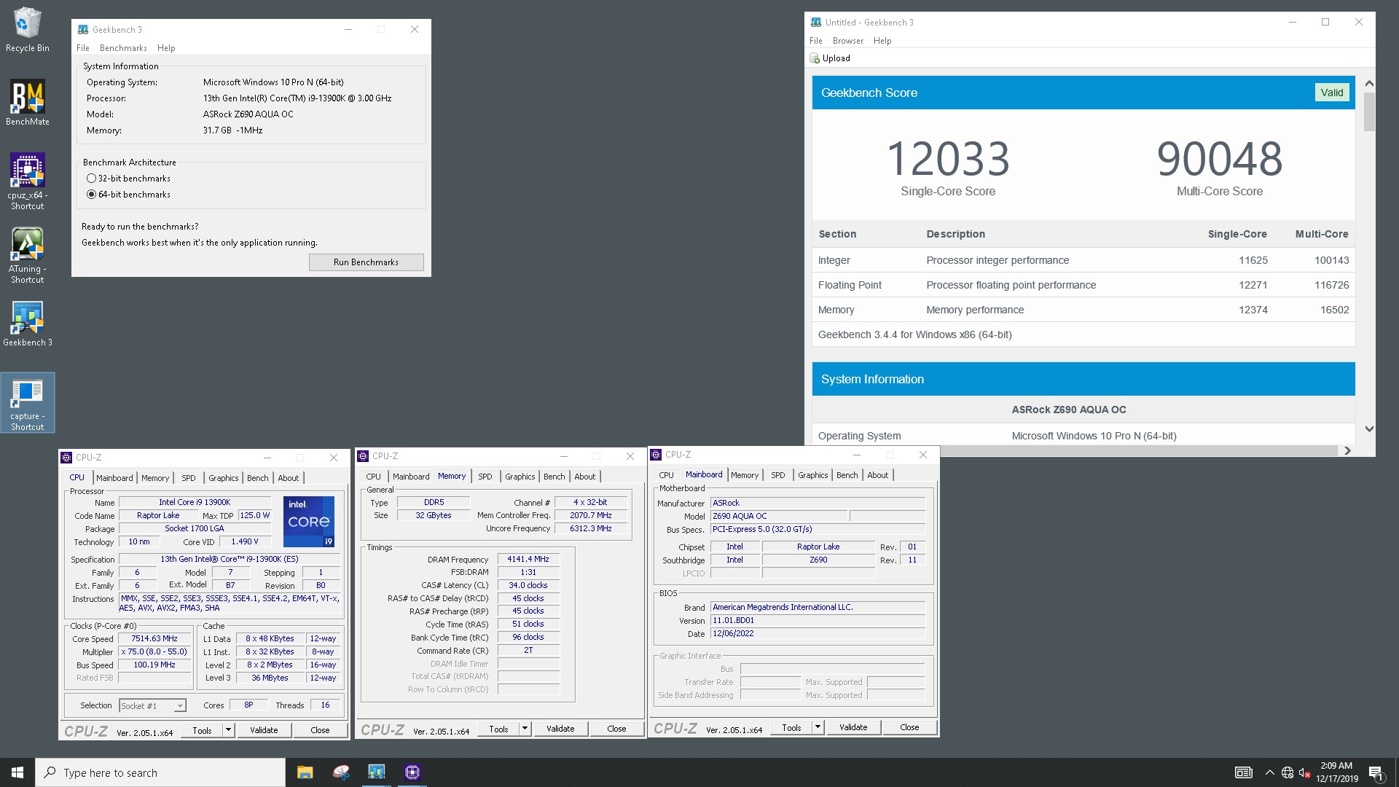Screen dimensions: 1399x787
Task: Select 32-bit benchmarks radio button
Action: pyautogui.click(x=91, y=179)
